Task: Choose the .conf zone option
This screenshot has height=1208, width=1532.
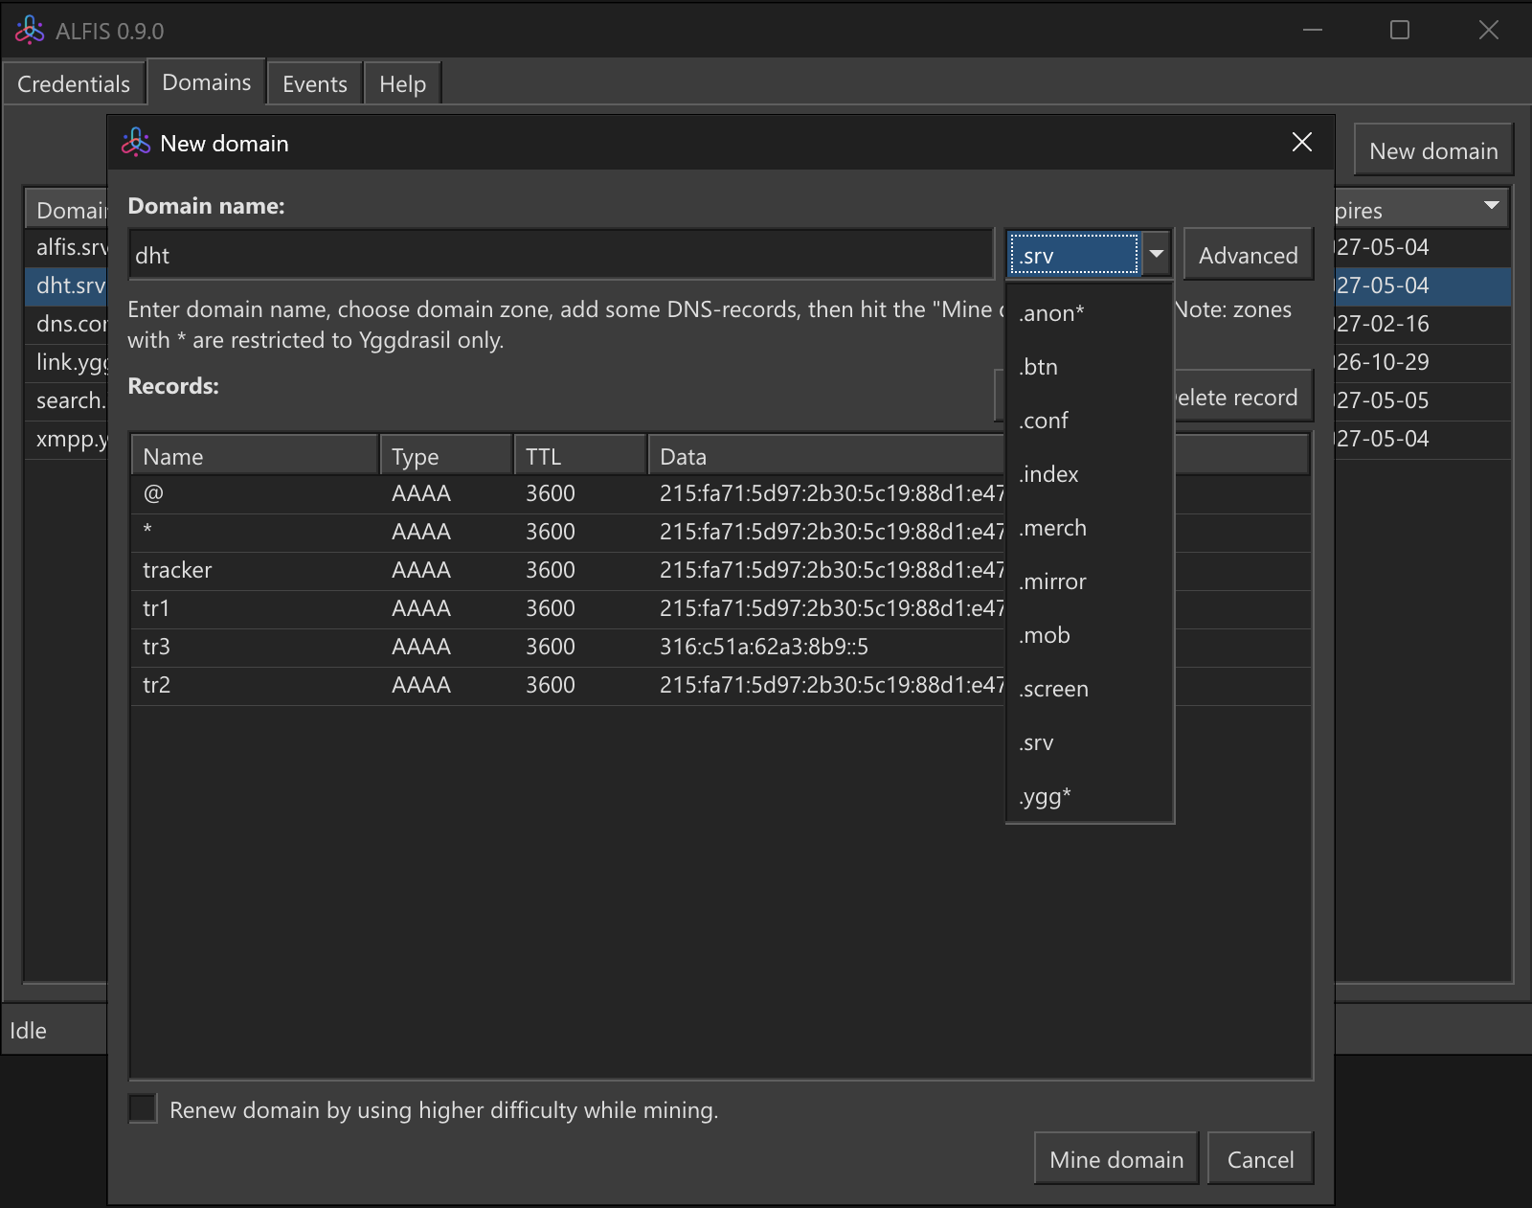Action: point(1090,420)
